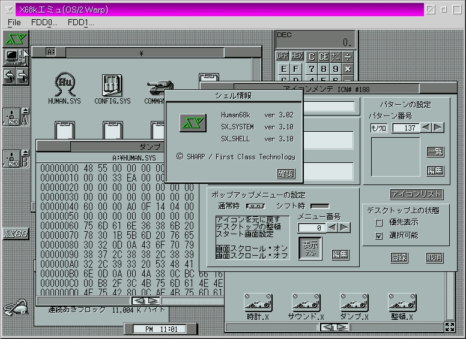466x339 pixels.
Task: Click the resize corner icon of the lower file window
Action: click(450, 327)
